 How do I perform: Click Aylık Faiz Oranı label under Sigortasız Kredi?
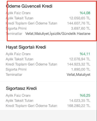click(18, 96)
